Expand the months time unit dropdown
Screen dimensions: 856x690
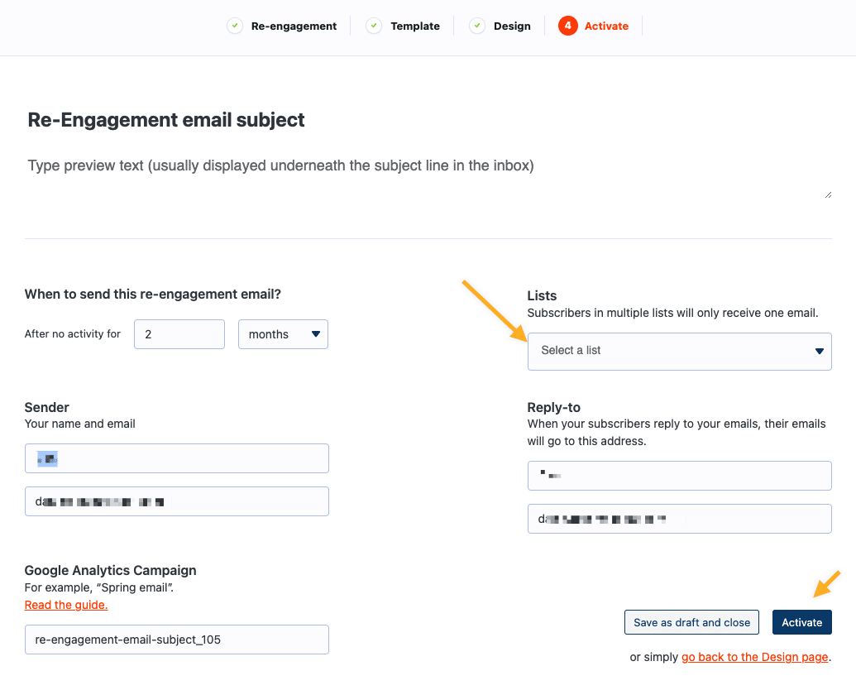click(283, 333)
